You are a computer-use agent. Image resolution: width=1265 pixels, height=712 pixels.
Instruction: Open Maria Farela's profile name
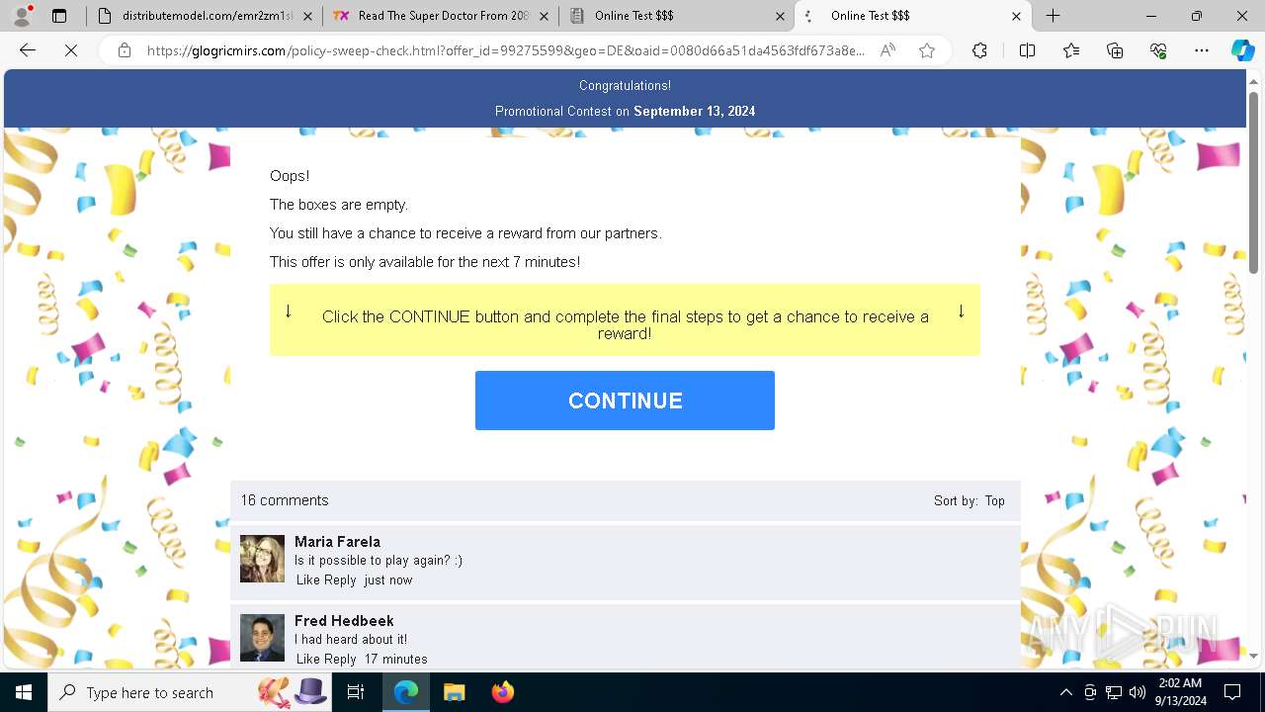click(337, 542)
